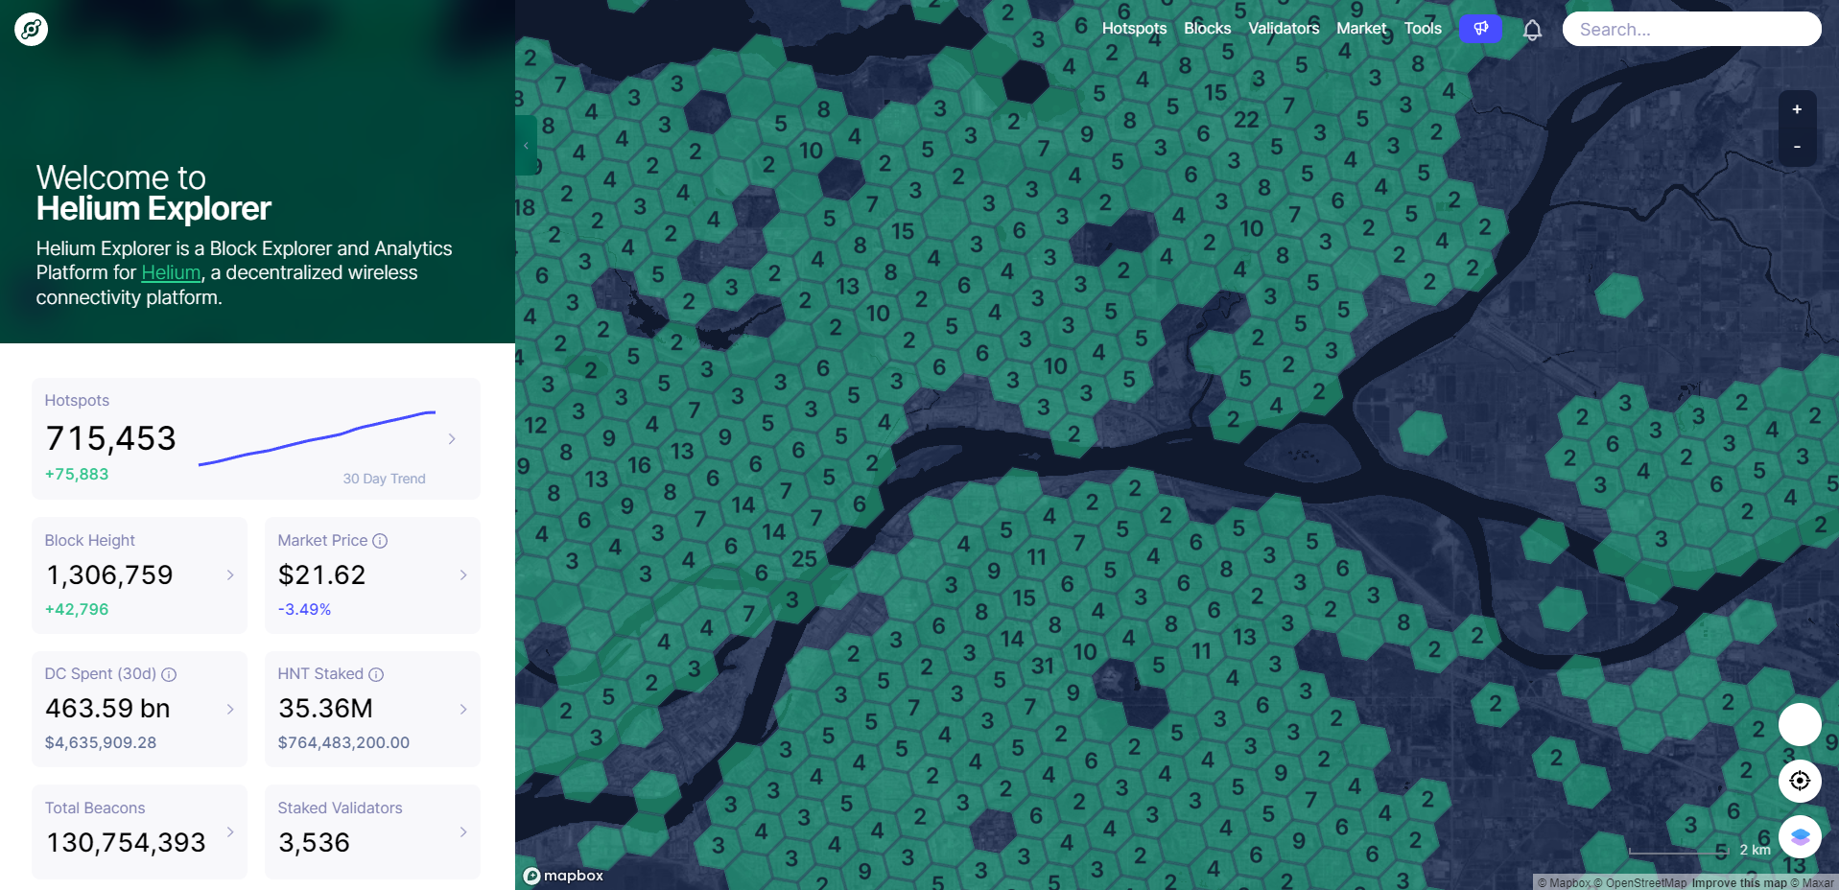Image resolution: width=1839 pixels, height=890 pixels.
Task: Open Blocks menu in top navigation
Action: (1207, 29)
